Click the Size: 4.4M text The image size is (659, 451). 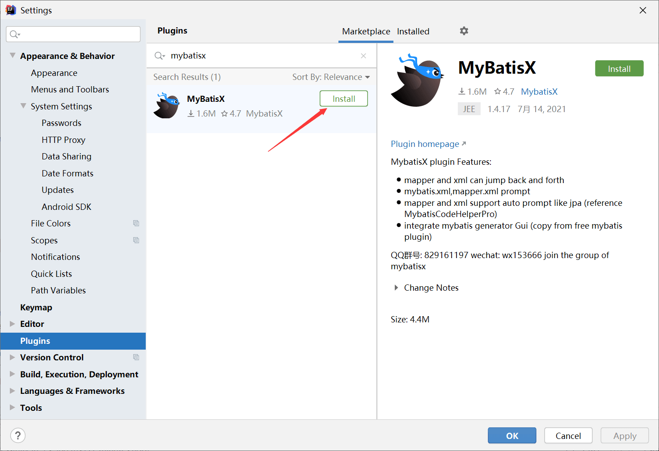click(x=410, y=319)
